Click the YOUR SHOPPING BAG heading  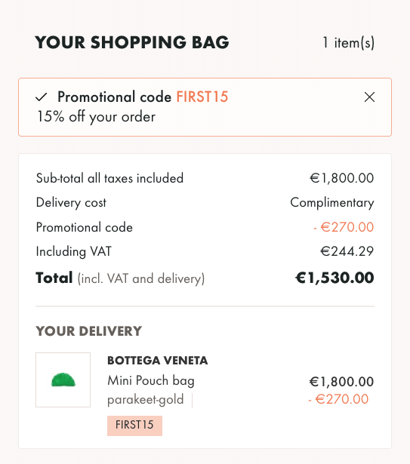[132, 42]
